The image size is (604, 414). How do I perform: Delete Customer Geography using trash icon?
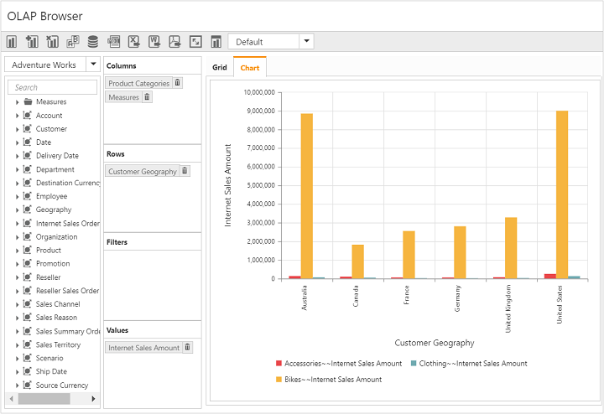point(185,171)
